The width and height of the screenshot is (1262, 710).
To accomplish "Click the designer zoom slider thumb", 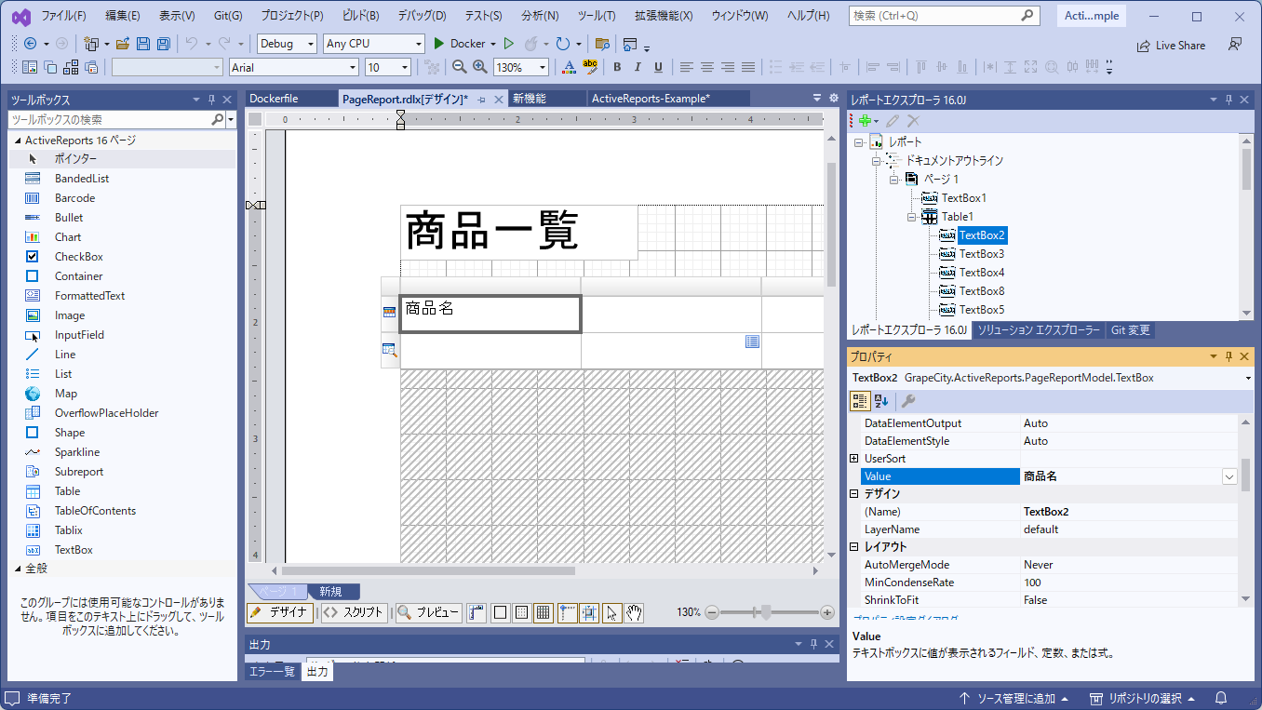I will pyautogui.click(x=766, y=612).
